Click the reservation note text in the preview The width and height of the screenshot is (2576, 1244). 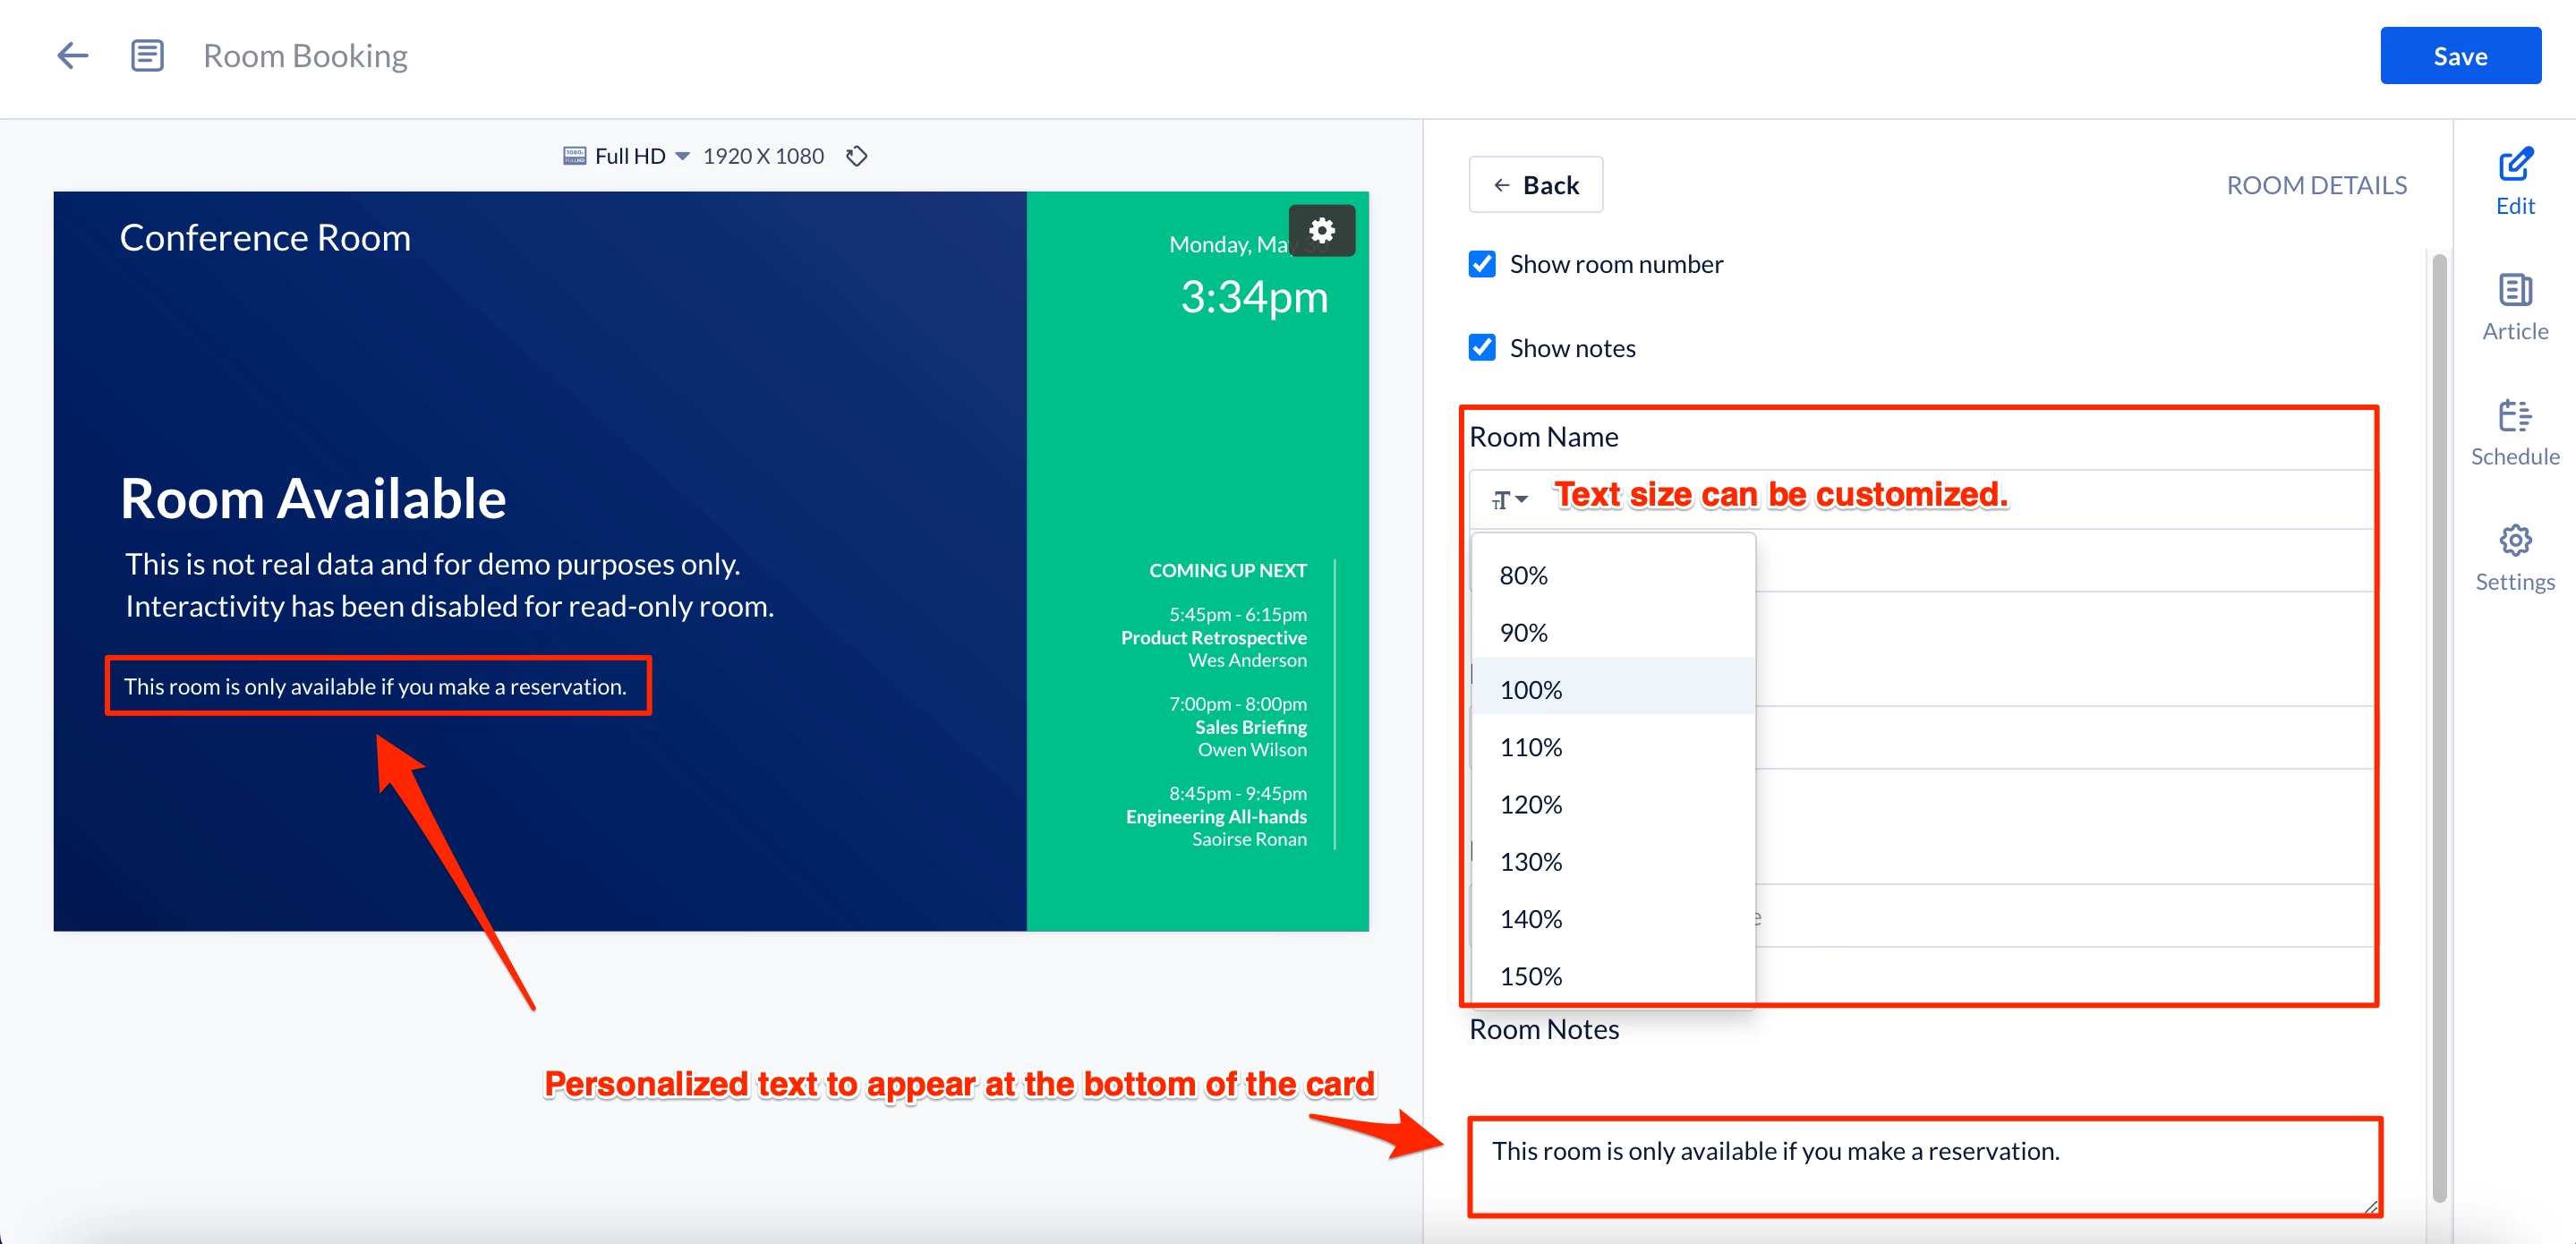click(x=375, y=687)
